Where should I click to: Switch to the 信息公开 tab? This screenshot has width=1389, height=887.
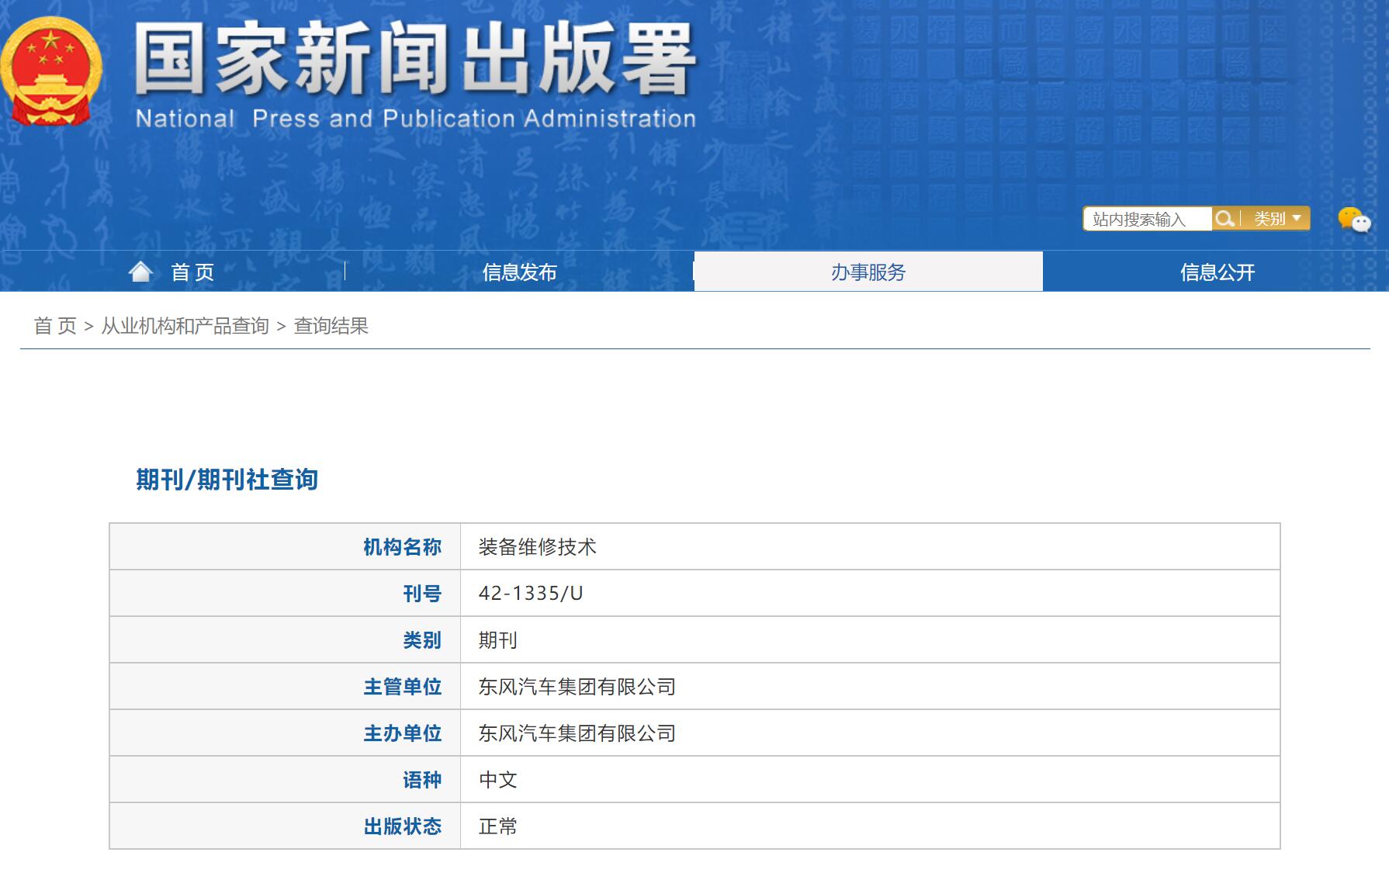point(1218,272)
